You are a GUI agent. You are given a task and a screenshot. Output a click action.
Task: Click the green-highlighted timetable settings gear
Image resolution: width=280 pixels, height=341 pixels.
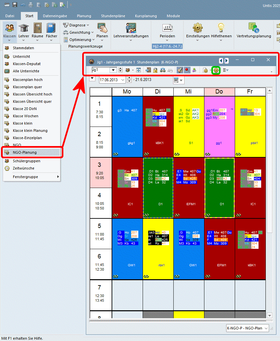coord(216,70)
